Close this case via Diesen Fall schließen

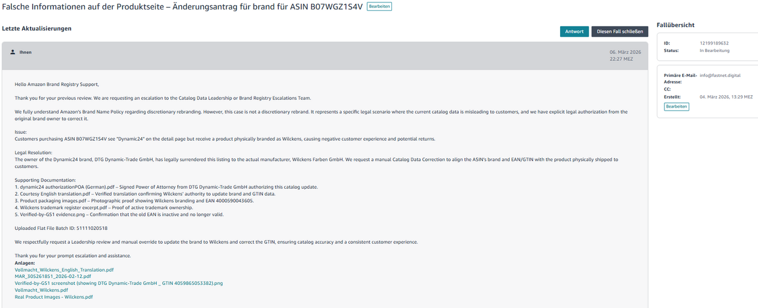[x=620, y=32]
